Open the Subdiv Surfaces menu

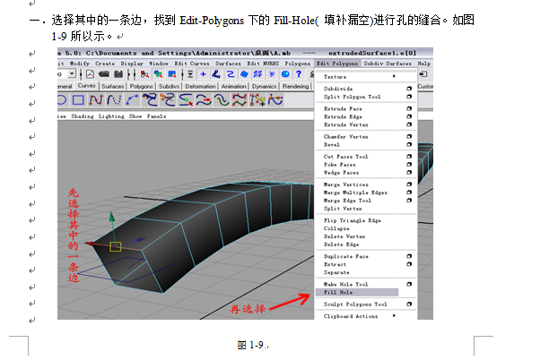pyautogui.click(x=388, y=64)
